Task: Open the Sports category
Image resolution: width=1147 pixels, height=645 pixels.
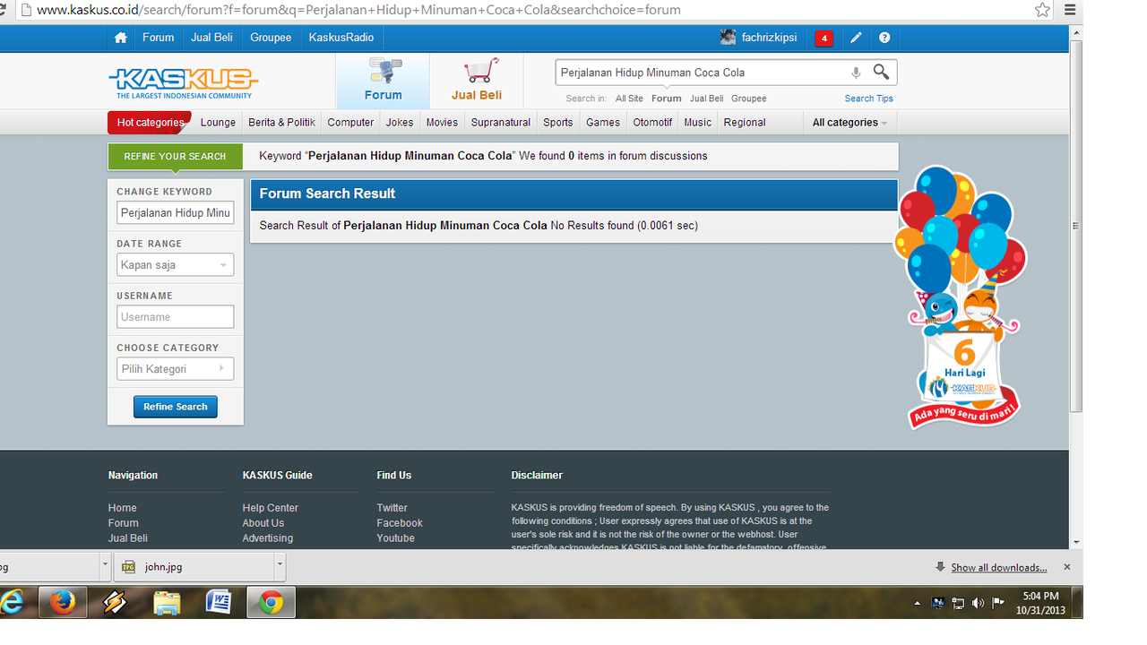Action: [558, 123]
